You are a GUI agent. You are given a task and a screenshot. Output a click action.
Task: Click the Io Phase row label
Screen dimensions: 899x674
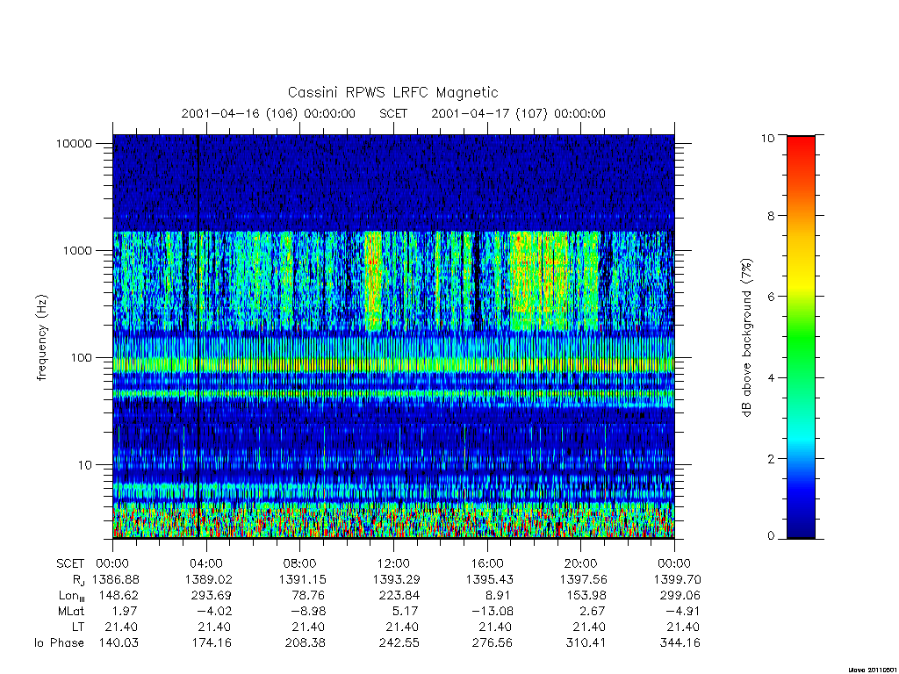[59, 643]
